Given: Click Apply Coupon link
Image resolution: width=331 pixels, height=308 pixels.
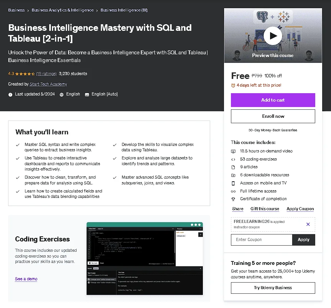Looking at the screenshot, I should pyautogui.click(x=300, y=209).
